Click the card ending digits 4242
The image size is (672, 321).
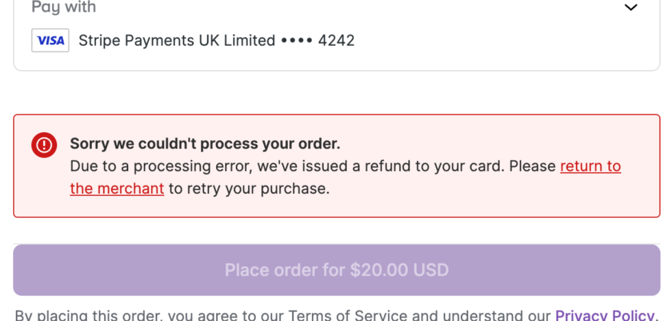[336, 40]
